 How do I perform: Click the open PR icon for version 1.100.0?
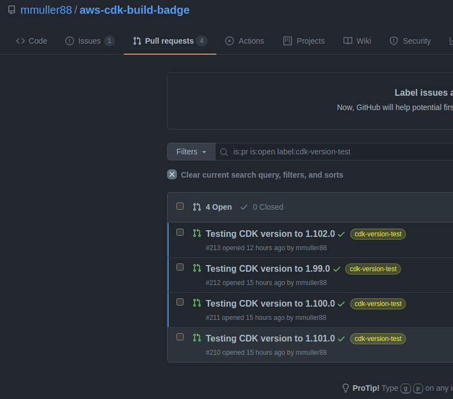pos(197,303)
